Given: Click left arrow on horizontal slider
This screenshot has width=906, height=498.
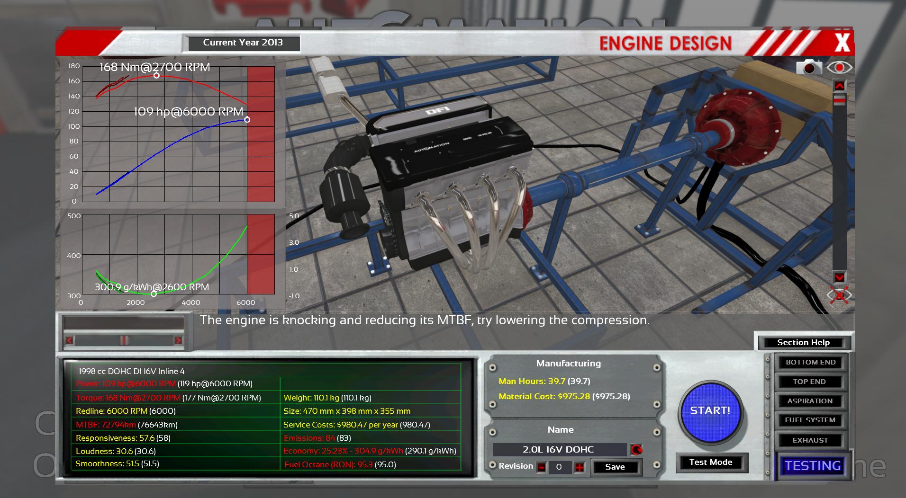Looking at the screenshot, I should (x=70, y=340).
